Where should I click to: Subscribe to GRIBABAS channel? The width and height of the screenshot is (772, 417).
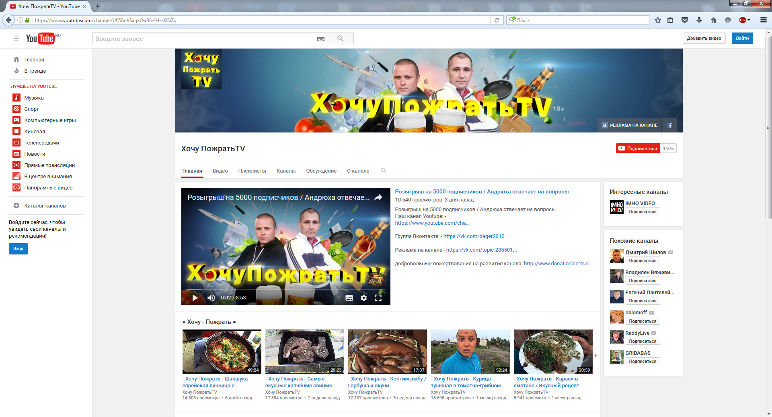[x=643, y=361]
